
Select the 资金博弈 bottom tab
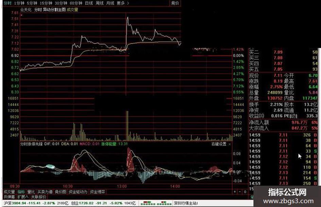[x=97, y=192]
